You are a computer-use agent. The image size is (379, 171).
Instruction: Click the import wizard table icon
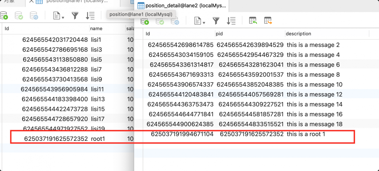[x=253, y=21]
